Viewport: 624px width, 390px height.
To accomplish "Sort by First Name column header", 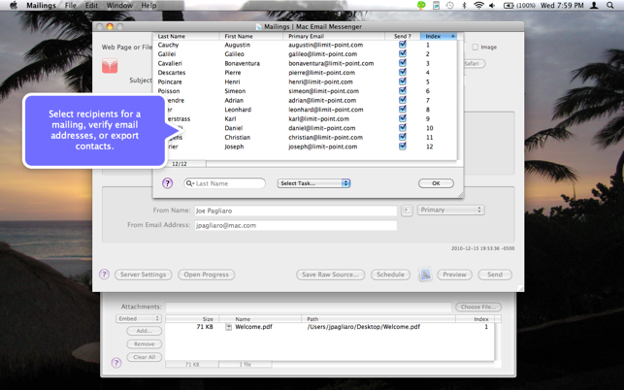I will point(251,36).
